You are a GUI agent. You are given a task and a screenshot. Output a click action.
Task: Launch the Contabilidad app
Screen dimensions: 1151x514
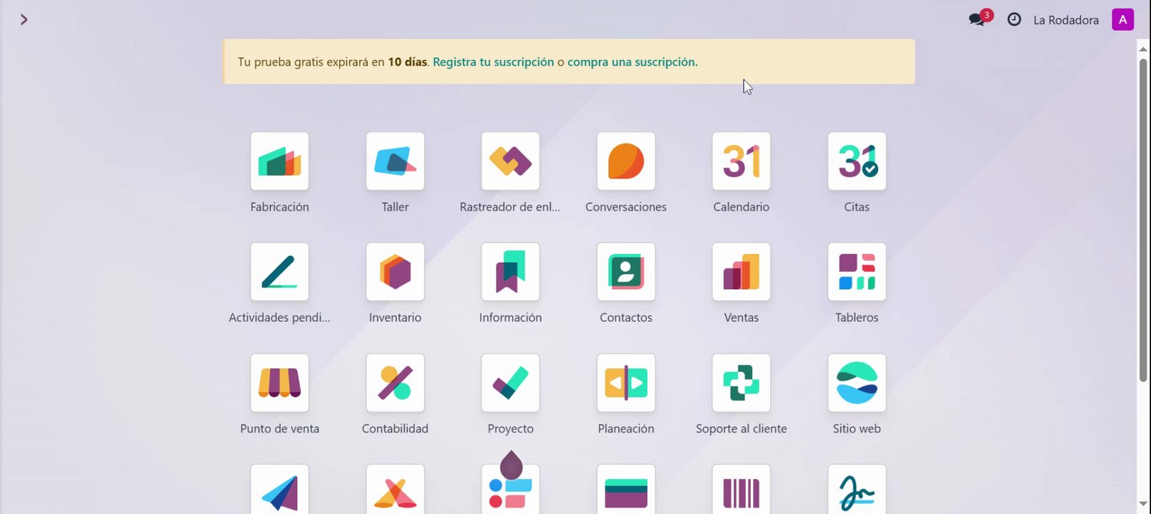[x=395, y=383]
